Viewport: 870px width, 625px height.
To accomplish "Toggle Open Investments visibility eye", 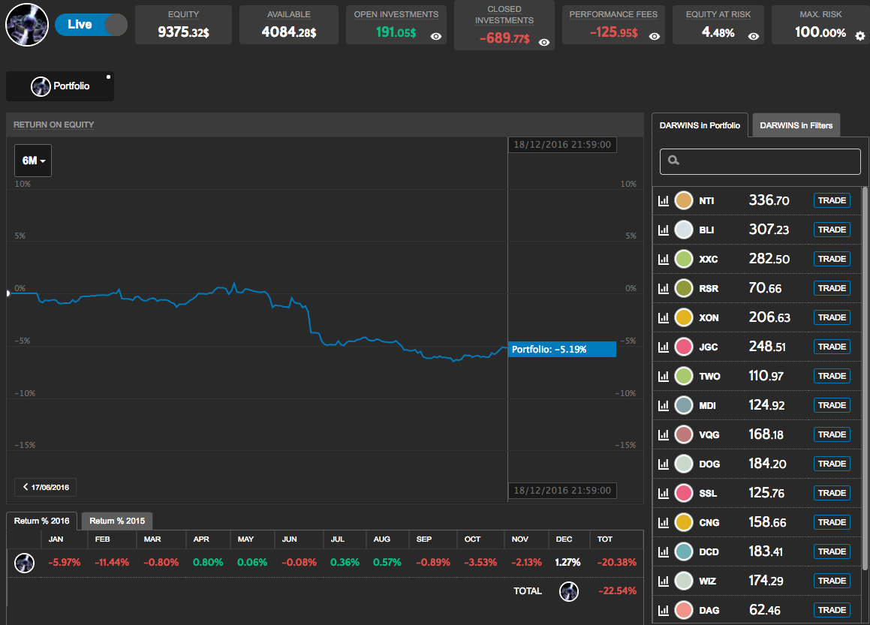I will tap(435, 36).
